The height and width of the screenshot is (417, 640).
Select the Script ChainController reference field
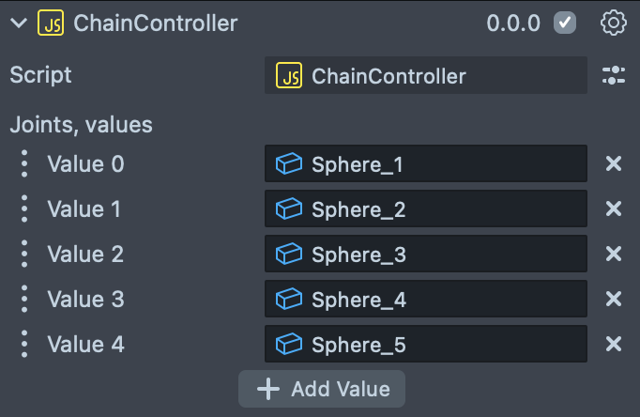click(x=425, y=76)
